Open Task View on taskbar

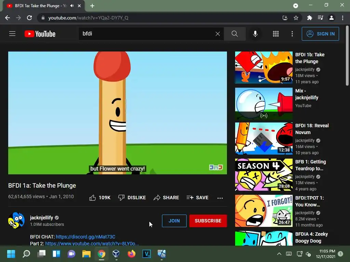click(x=41, y=254)
